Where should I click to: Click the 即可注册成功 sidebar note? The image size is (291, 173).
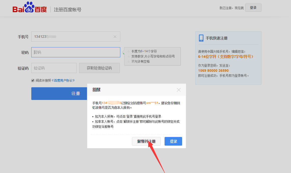click(223, 76)
